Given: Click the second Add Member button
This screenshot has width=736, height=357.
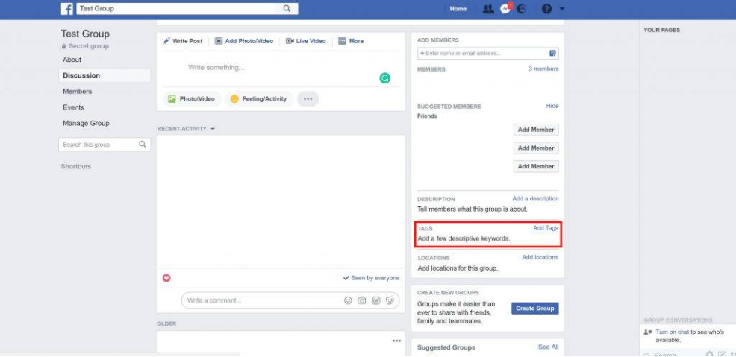Looking at the screenshot, I should [x=536, y=148].
